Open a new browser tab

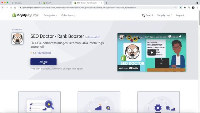coord(107,3)
